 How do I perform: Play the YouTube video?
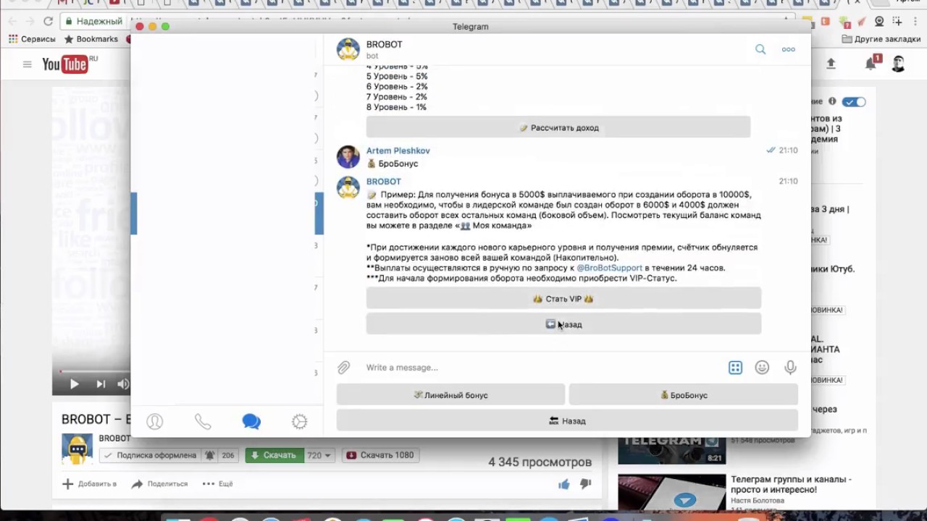click(74, 384)
